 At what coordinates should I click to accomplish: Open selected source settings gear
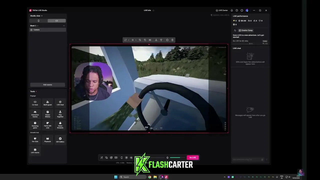(167, 40)
